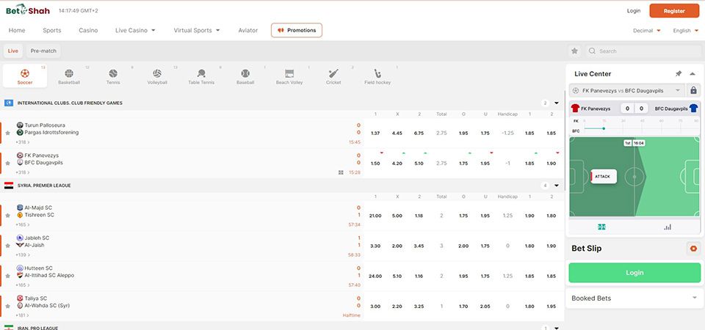Select draw odds 4.20 for FK Panevezys match

pyautogui.click(x=397, y=164)
